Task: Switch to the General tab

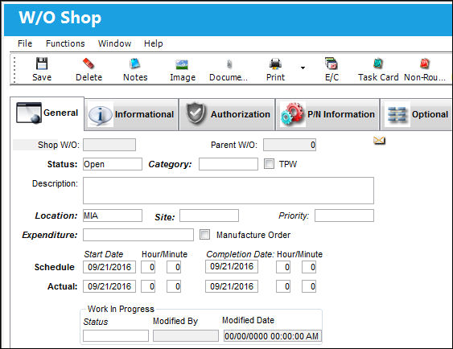Action: [47, 113]
